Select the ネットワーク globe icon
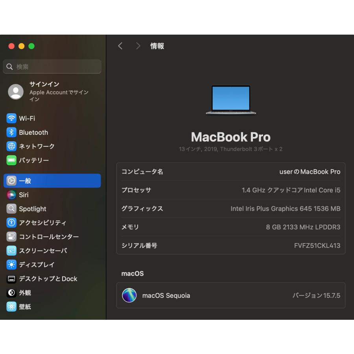Screen dimensions: 354x354 click(x=11, y=146)
